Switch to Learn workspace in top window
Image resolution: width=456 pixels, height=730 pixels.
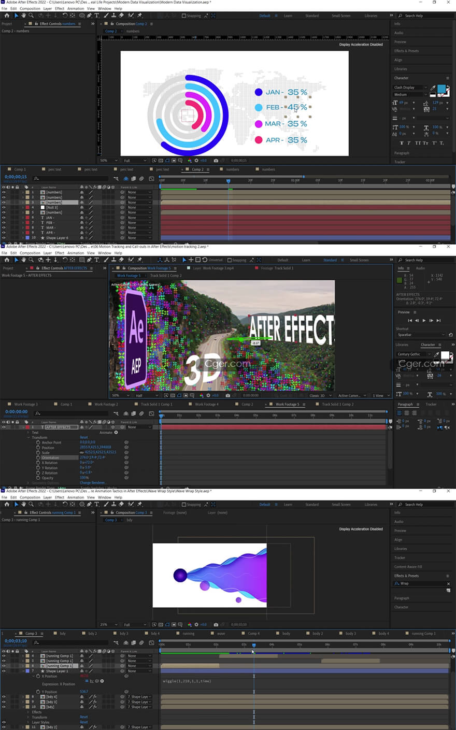pyautogui.click(x=288, y=16)
